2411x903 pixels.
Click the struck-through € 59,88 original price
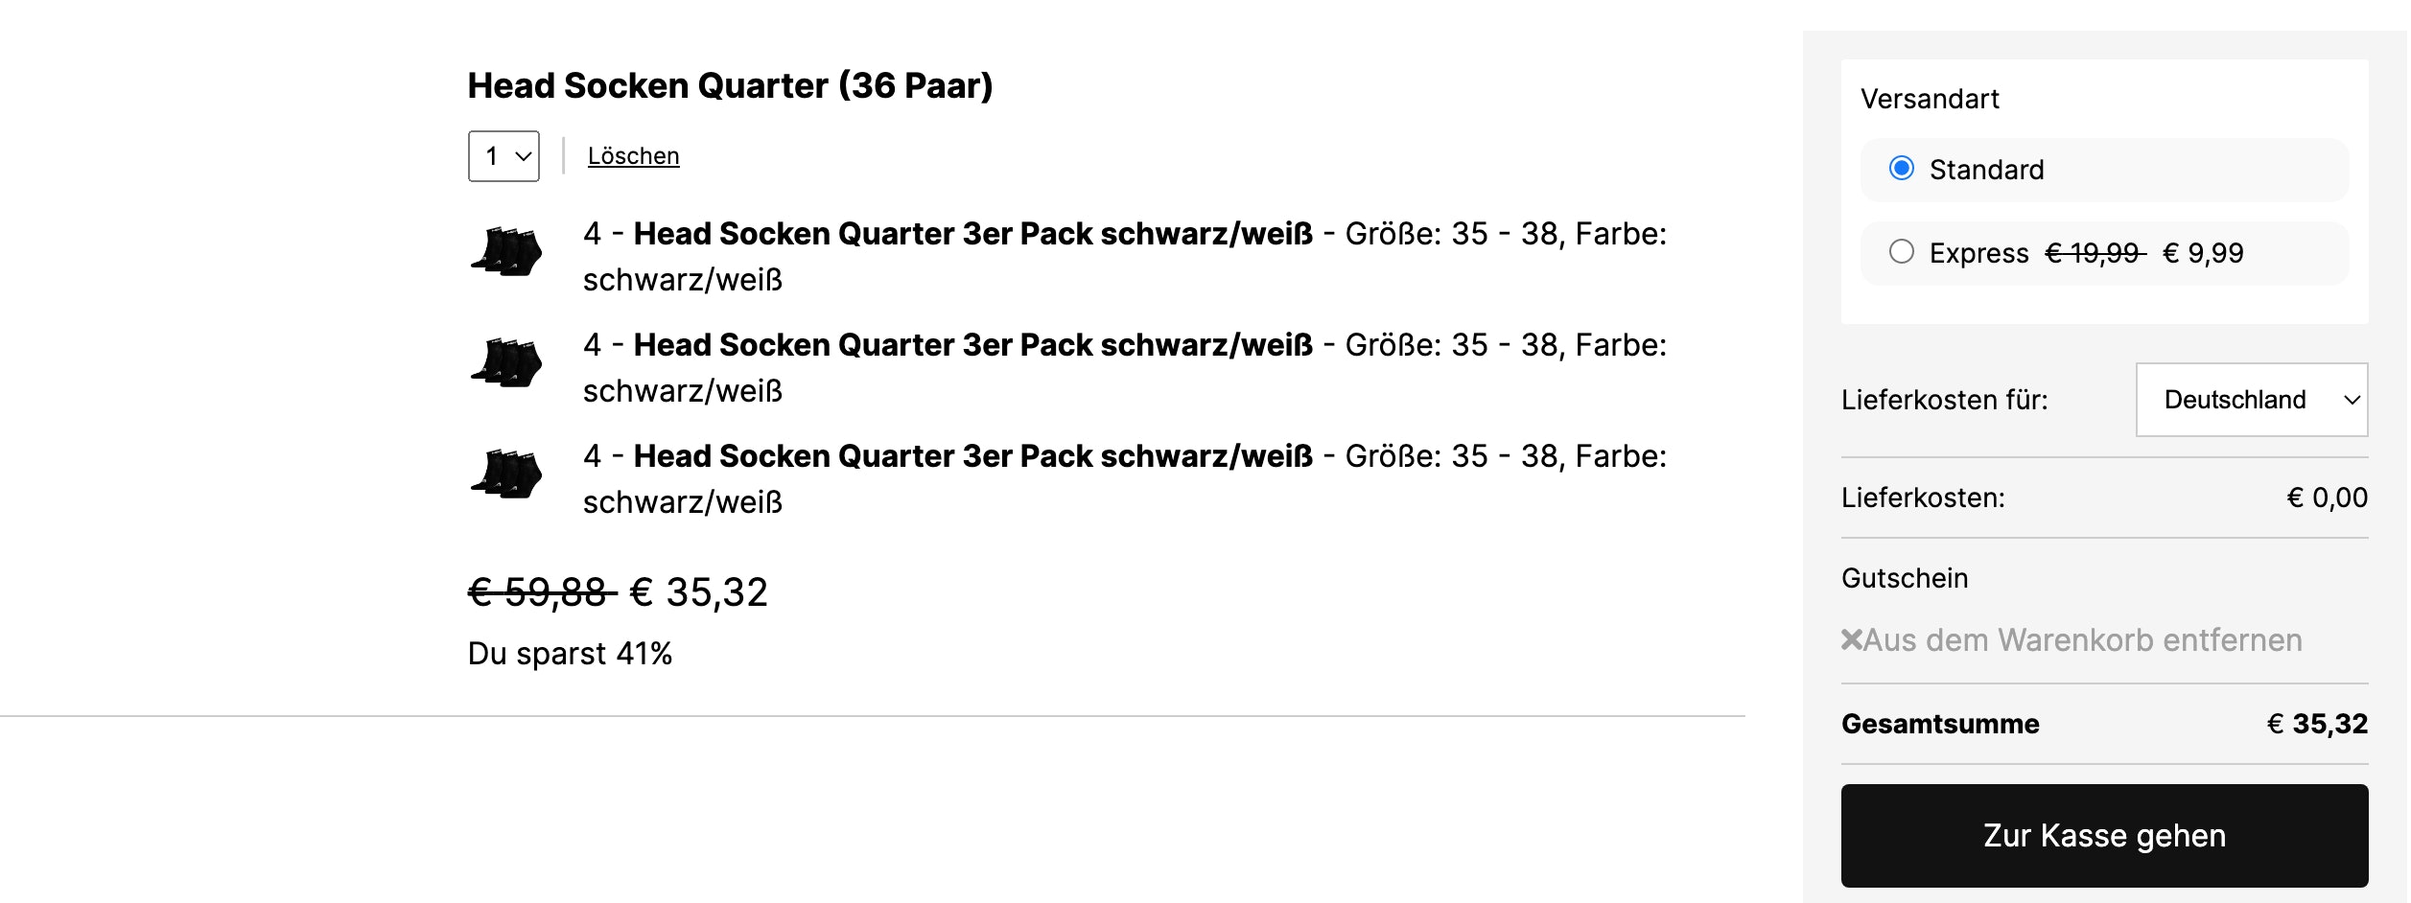[541, 592]
